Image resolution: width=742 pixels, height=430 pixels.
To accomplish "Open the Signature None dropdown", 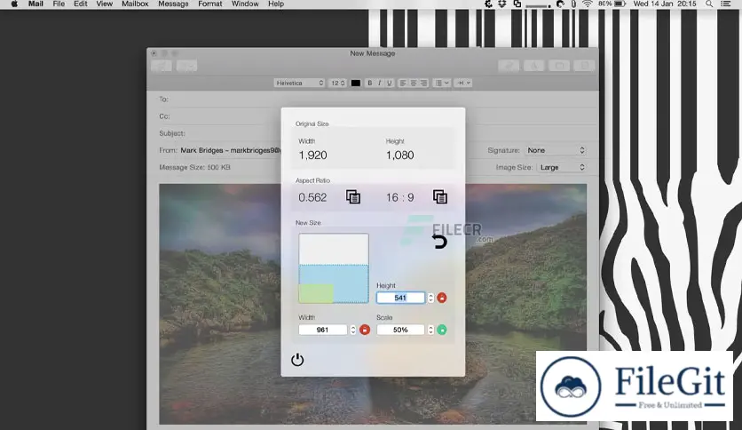I will coord(556,150).
